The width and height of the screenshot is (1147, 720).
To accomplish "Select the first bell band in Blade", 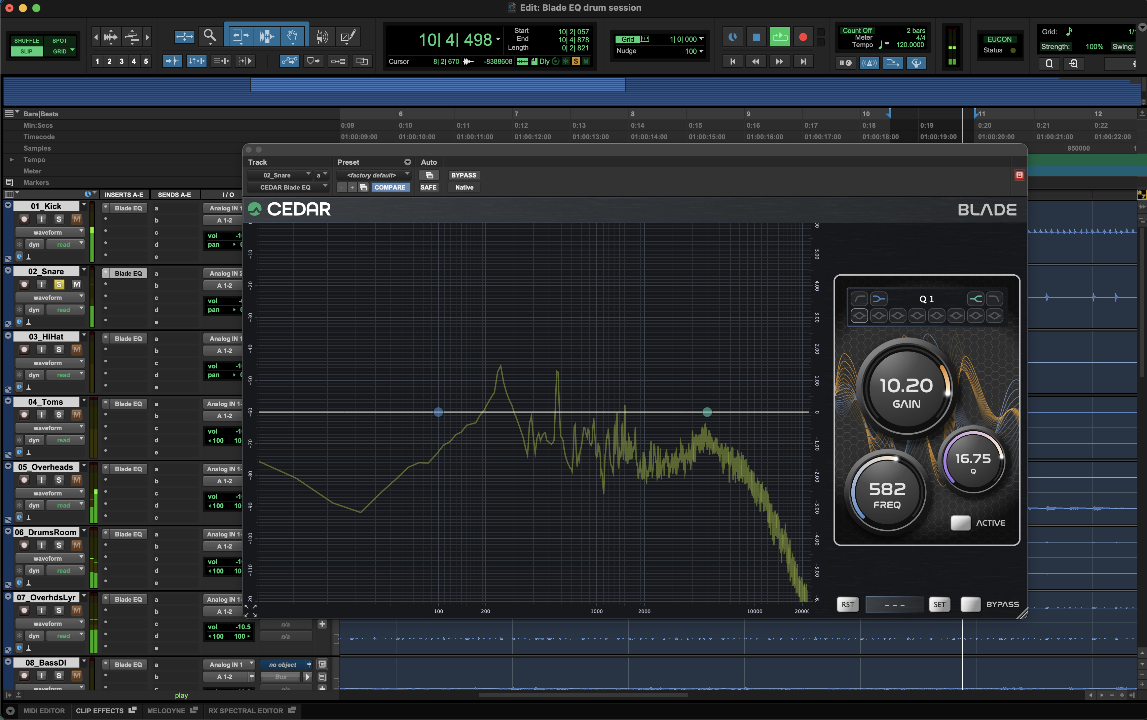I will pyautogui.click(x=859, y=316).
